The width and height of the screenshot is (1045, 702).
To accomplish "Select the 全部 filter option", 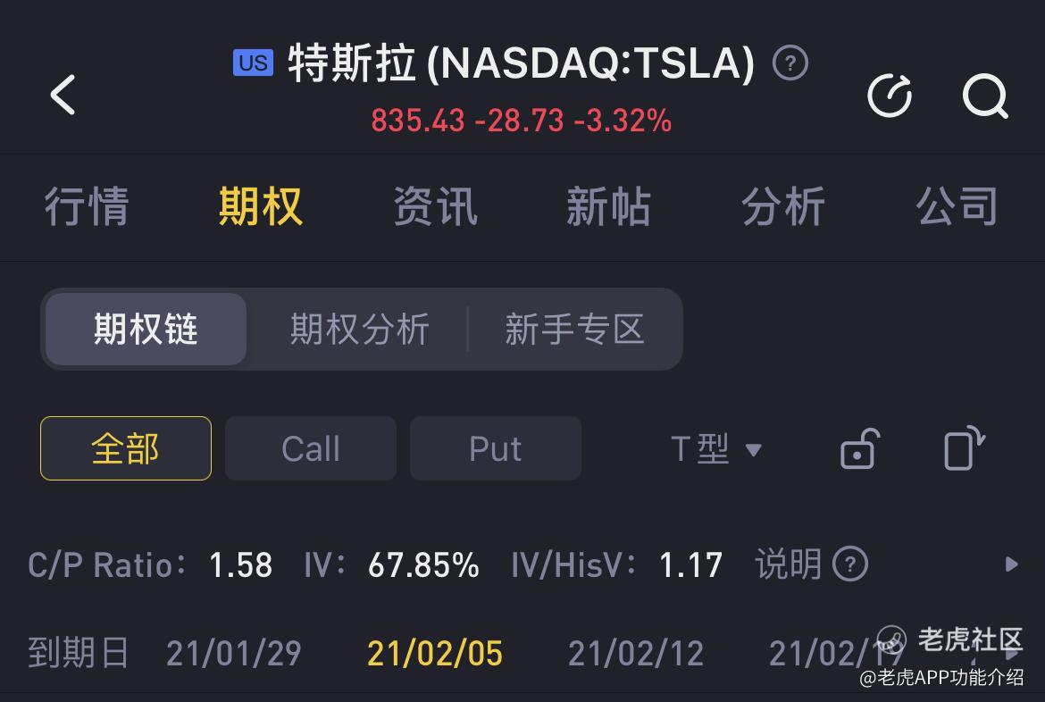I will coord(126,448).
